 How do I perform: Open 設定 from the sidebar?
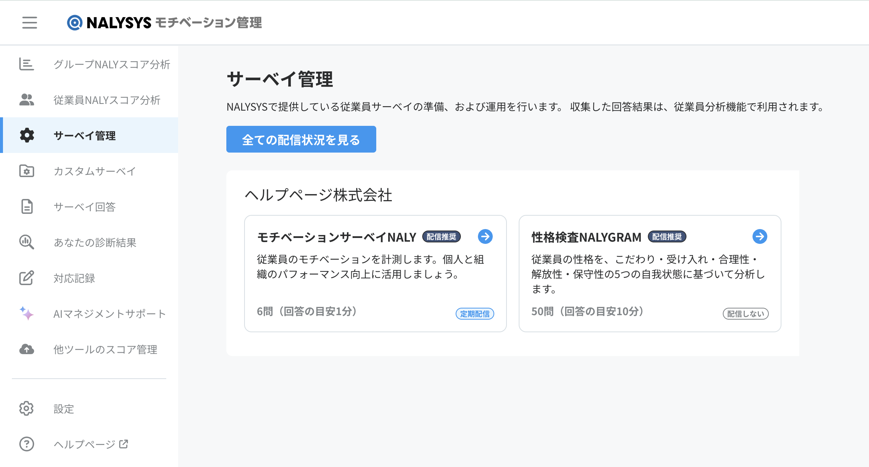64,409
